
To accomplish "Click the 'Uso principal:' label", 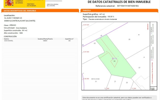I will click(x=9, y=28).
